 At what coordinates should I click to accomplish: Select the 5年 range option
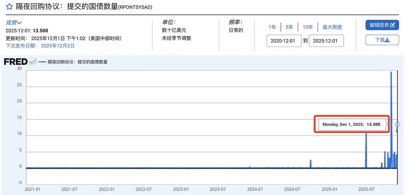pos(289,27)
